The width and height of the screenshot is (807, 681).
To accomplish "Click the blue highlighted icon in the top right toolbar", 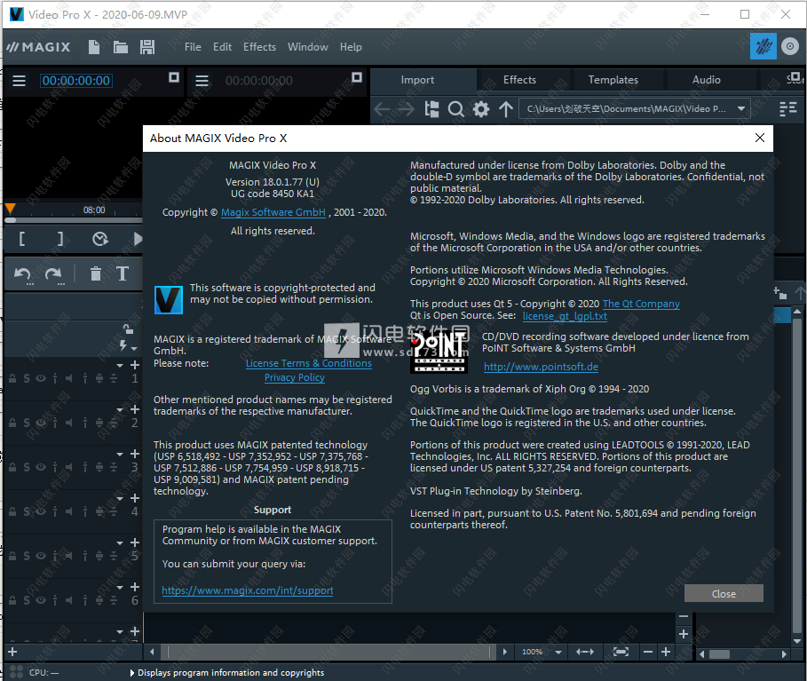I will [x=763, y=46].
